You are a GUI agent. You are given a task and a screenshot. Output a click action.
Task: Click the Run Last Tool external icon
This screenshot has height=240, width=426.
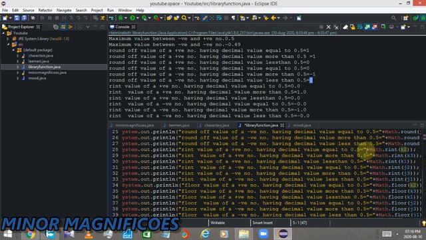(x=156, y=18)
